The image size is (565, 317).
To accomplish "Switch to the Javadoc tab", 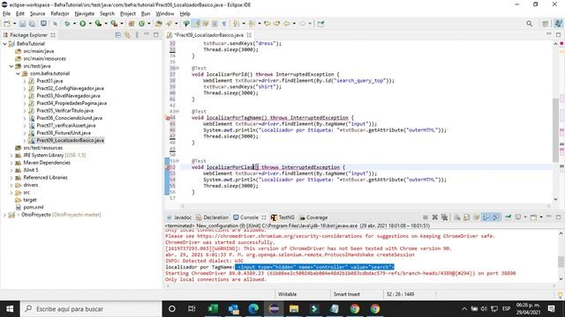I will [179, 217].
